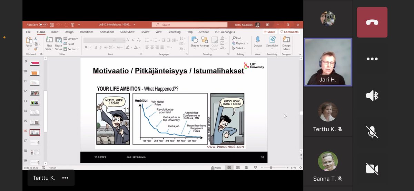Save the presentation with the floppy disk icon

tap(52, 25)
